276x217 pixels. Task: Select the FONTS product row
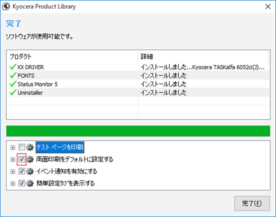138,75
